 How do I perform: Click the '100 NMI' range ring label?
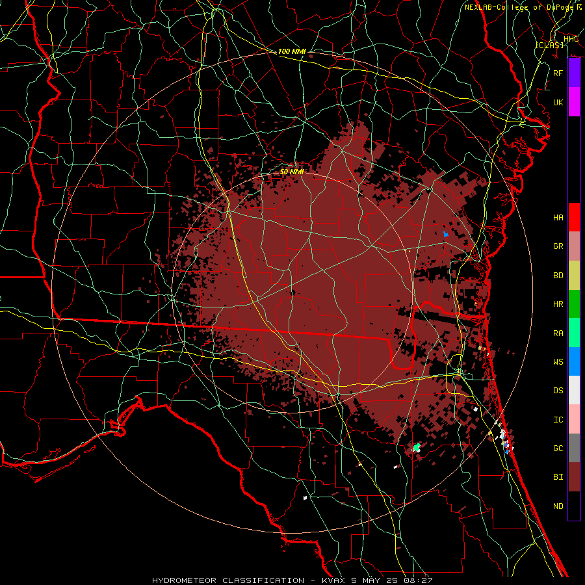click(292, 51)
